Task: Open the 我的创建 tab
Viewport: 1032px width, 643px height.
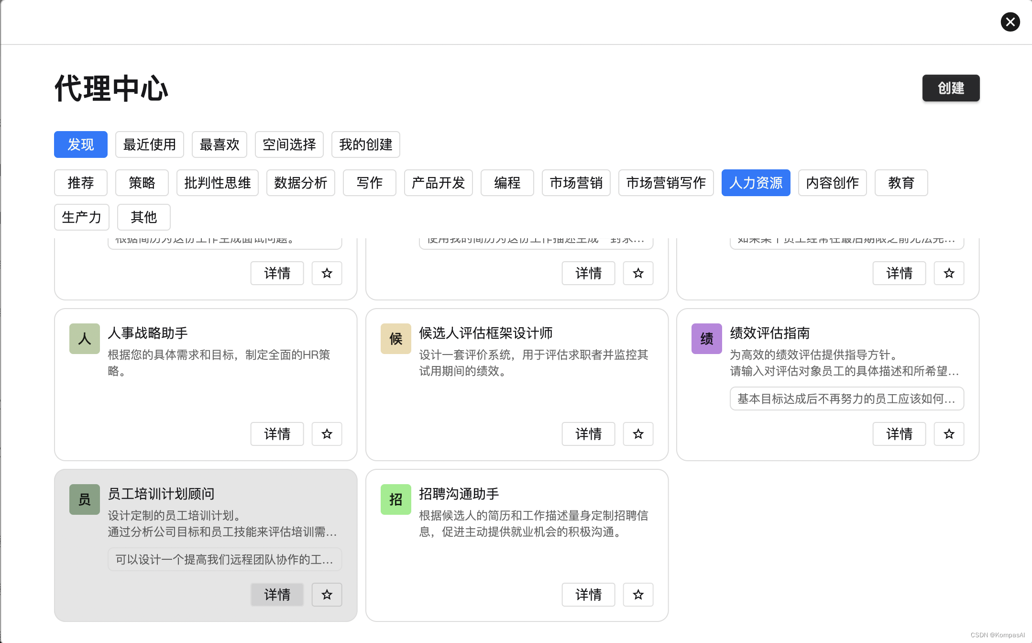Action: [365, 144]
